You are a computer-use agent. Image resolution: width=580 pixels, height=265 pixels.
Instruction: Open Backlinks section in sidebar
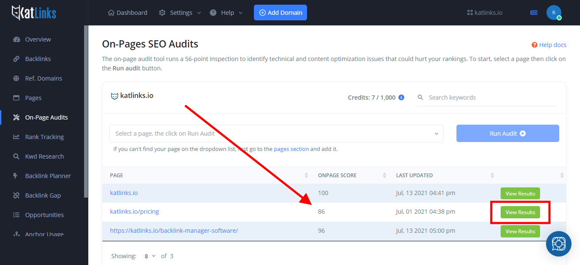point(38,59)
